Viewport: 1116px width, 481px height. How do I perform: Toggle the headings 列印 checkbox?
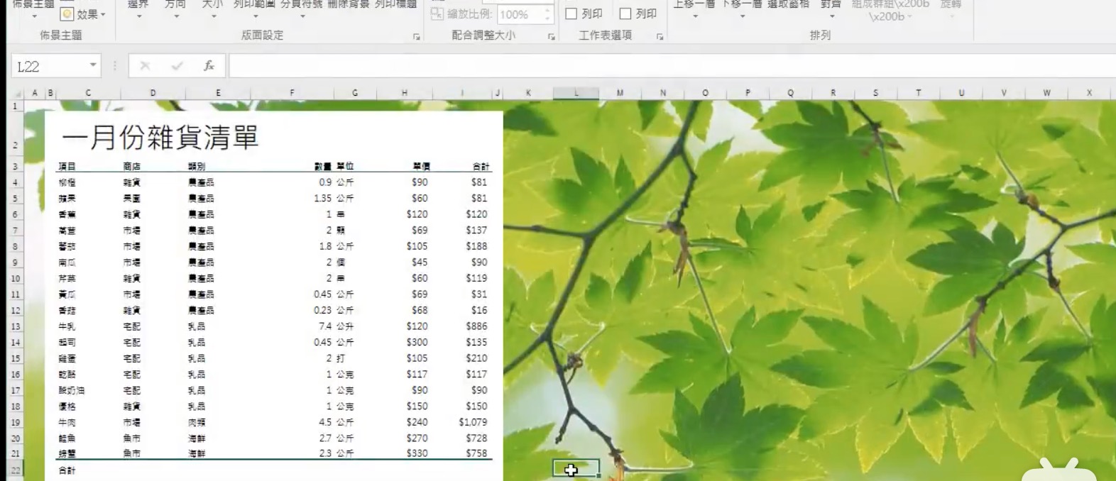pyautogui.click(x=625, y=13)
